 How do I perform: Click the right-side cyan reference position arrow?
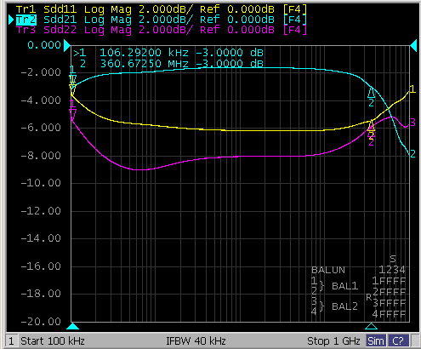click(x=413, y=45)
